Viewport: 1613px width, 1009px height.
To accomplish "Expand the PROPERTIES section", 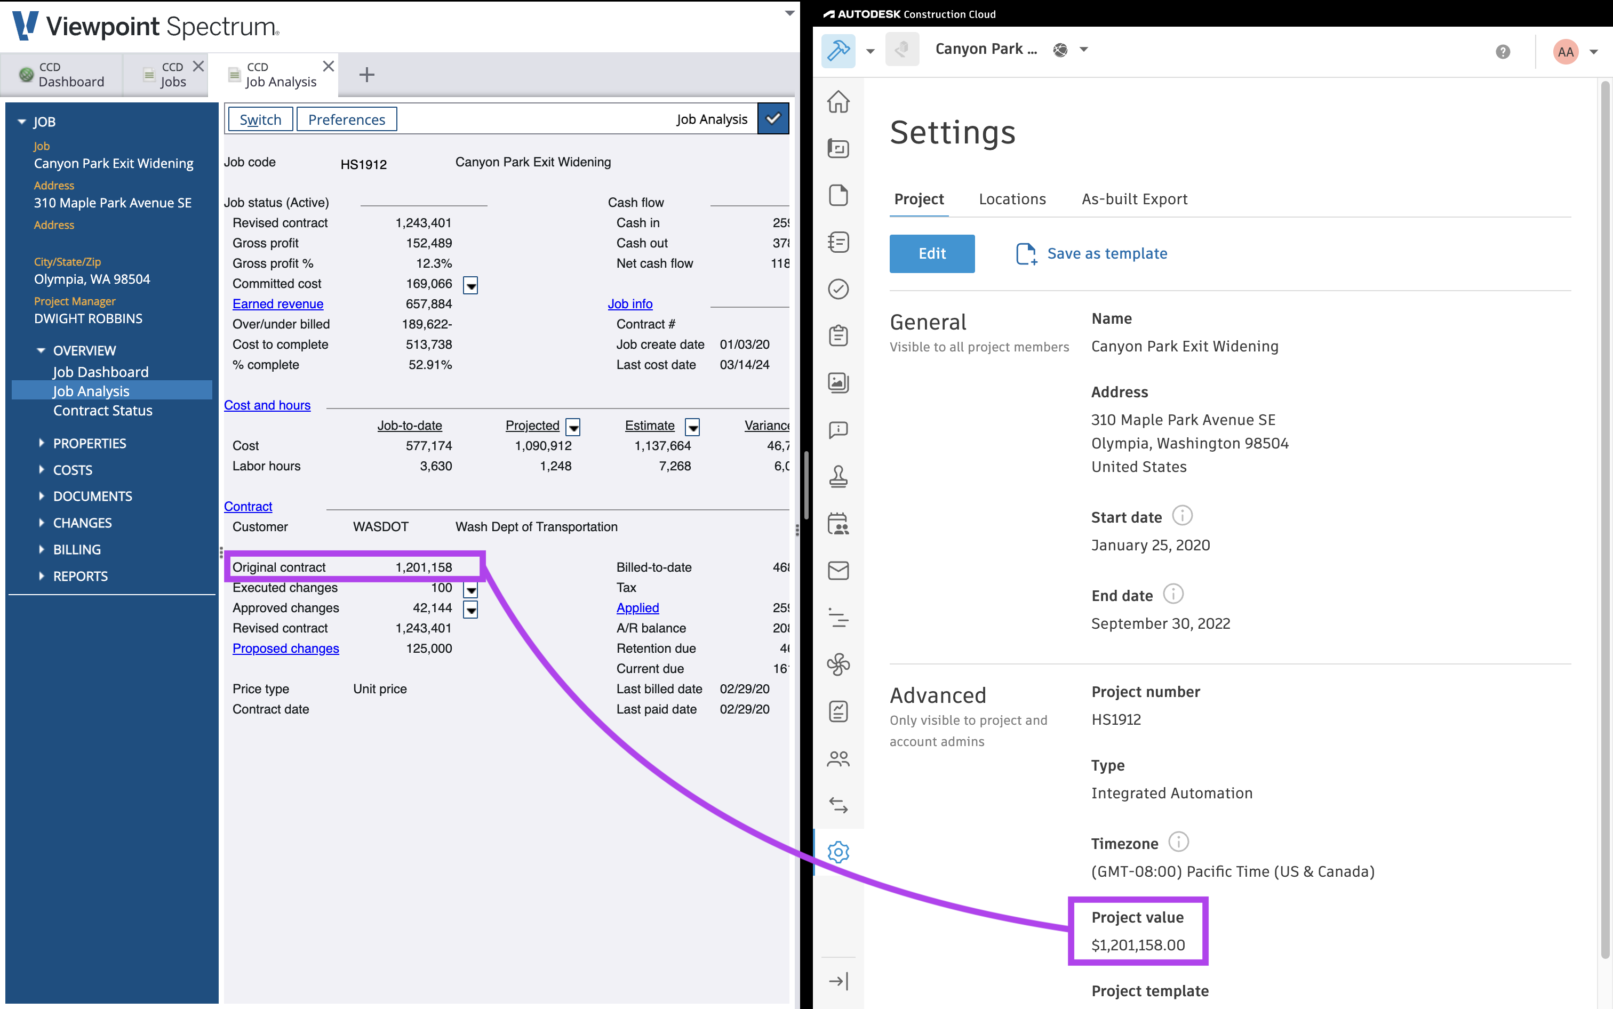I will coord(41,443).
